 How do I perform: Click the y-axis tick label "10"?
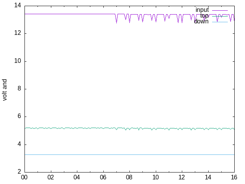18,61
